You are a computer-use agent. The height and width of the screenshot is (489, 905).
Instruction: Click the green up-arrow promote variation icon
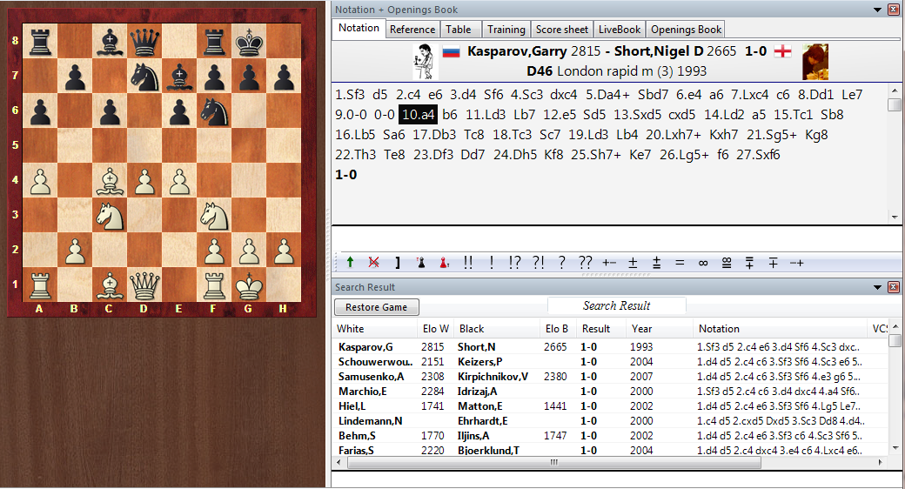click(x=350, y=263)
